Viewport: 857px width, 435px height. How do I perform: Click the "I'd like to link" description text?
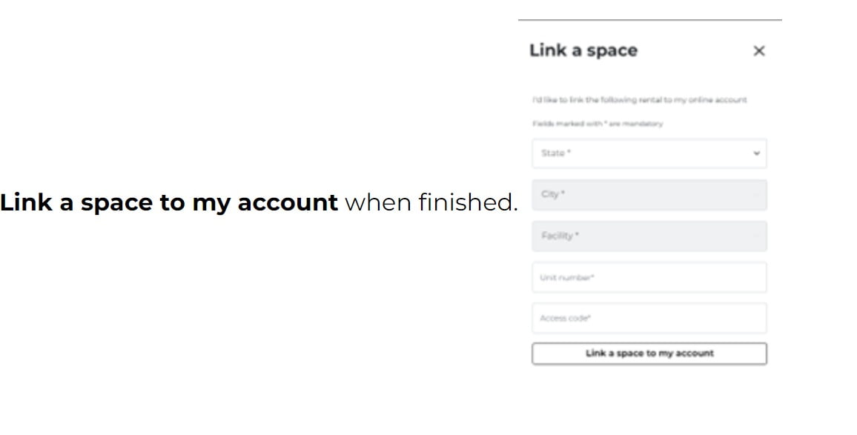click(639, 99)
